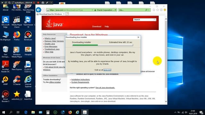Open Troubleshoot Java link
205x115 pixels.
pyautogui.click(x=52, y=49)
